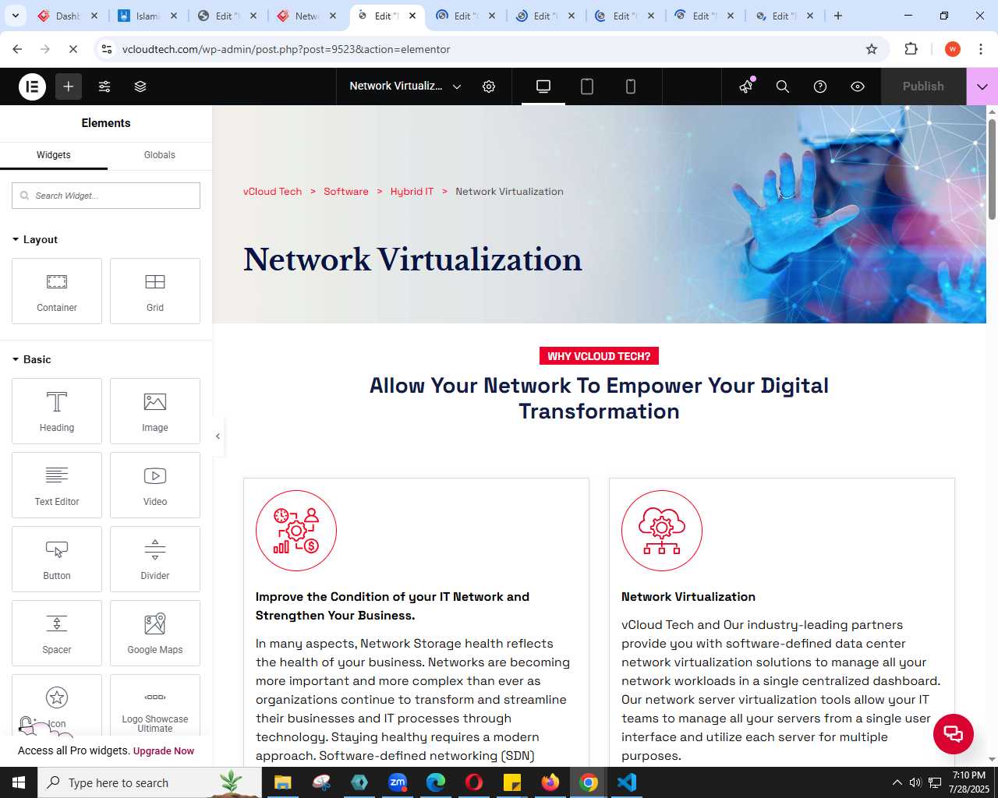Open page settings gear icon
This screenshot has height=798, width=998.
click(489, 87)
